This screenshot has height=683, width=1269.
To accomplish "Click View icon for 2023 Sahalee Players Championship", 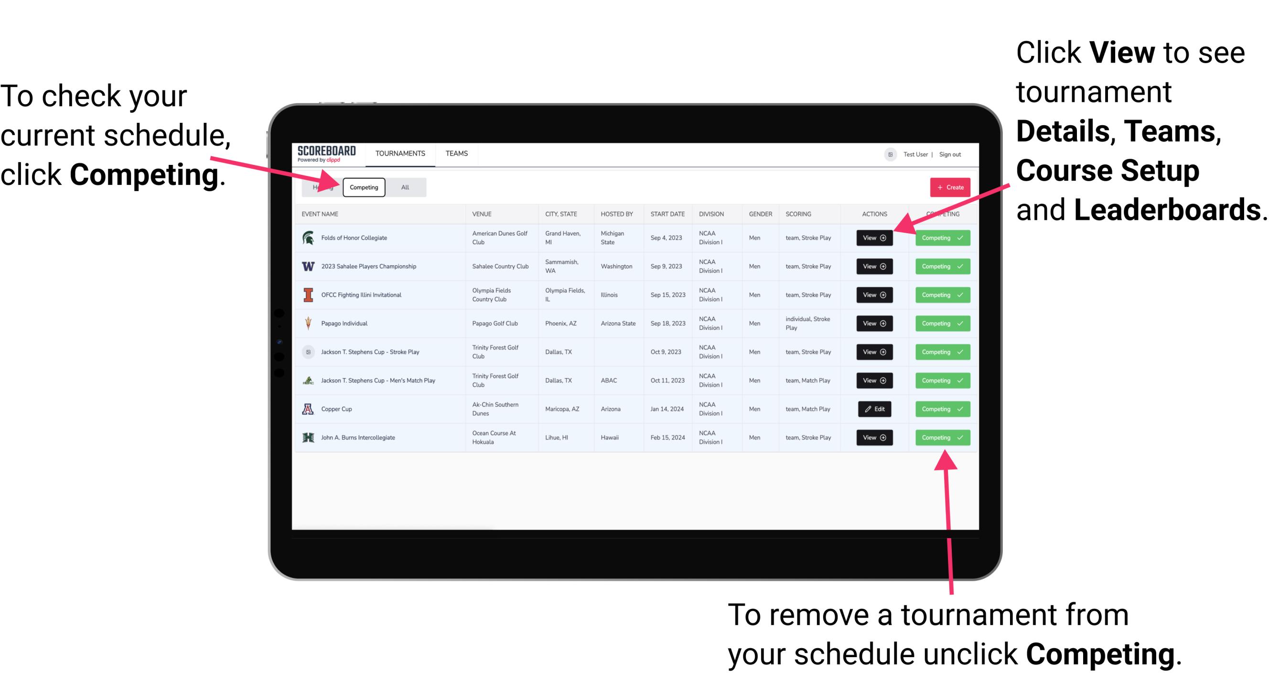I will click(x=874, y=267).
